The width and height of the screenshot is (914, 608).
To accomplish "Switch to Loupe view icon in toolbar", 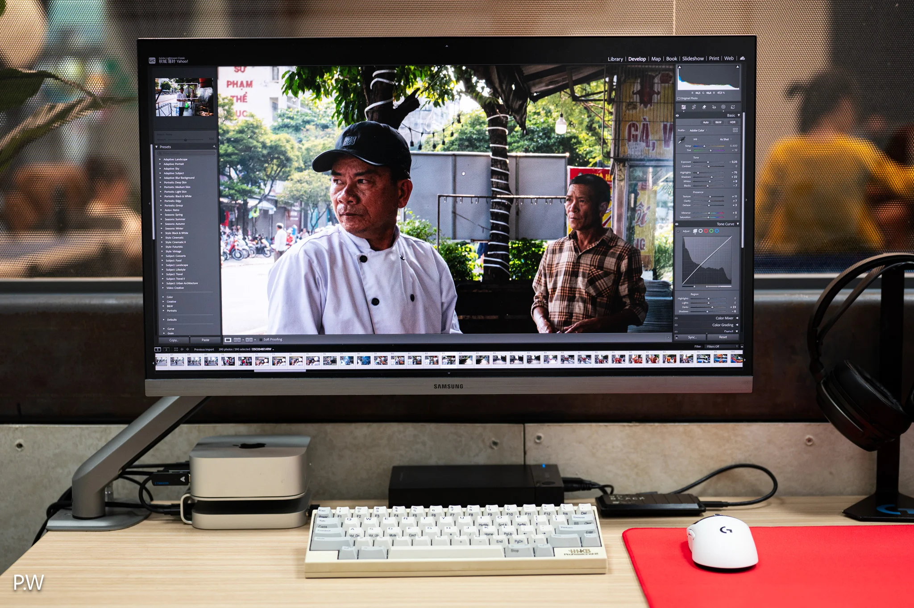I will click(x=228, y=340).
